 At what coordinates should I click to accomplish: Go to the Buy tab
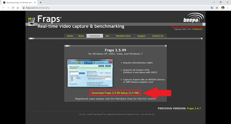pyautogui.click(x=107, y=36)
